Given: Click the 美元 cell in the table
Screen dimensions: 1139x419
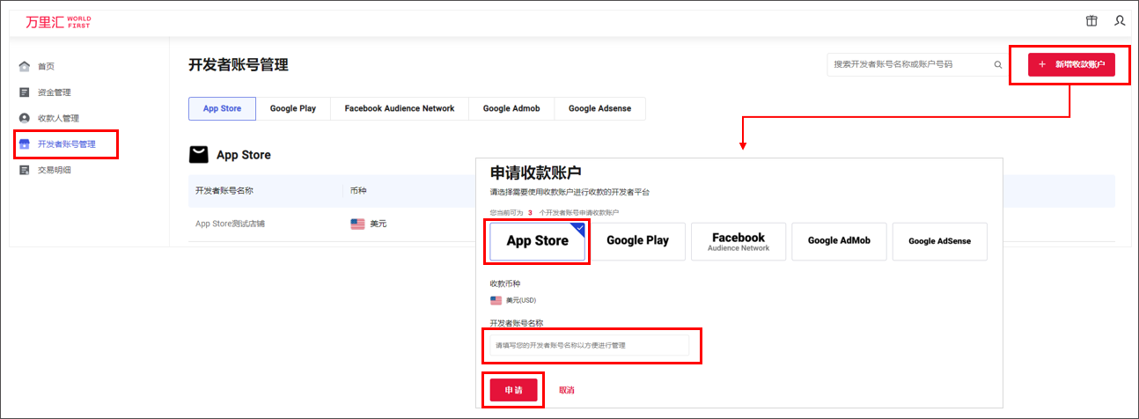Looking at the screenshot, I should pos(378,224).
